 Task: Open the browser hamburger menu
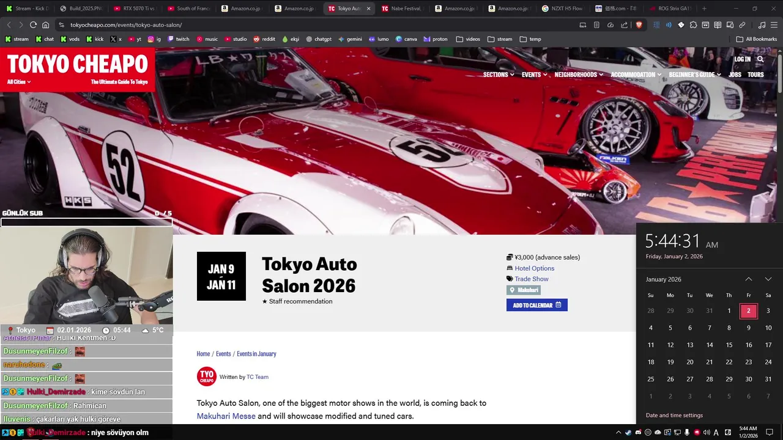(x=774, y=25)
